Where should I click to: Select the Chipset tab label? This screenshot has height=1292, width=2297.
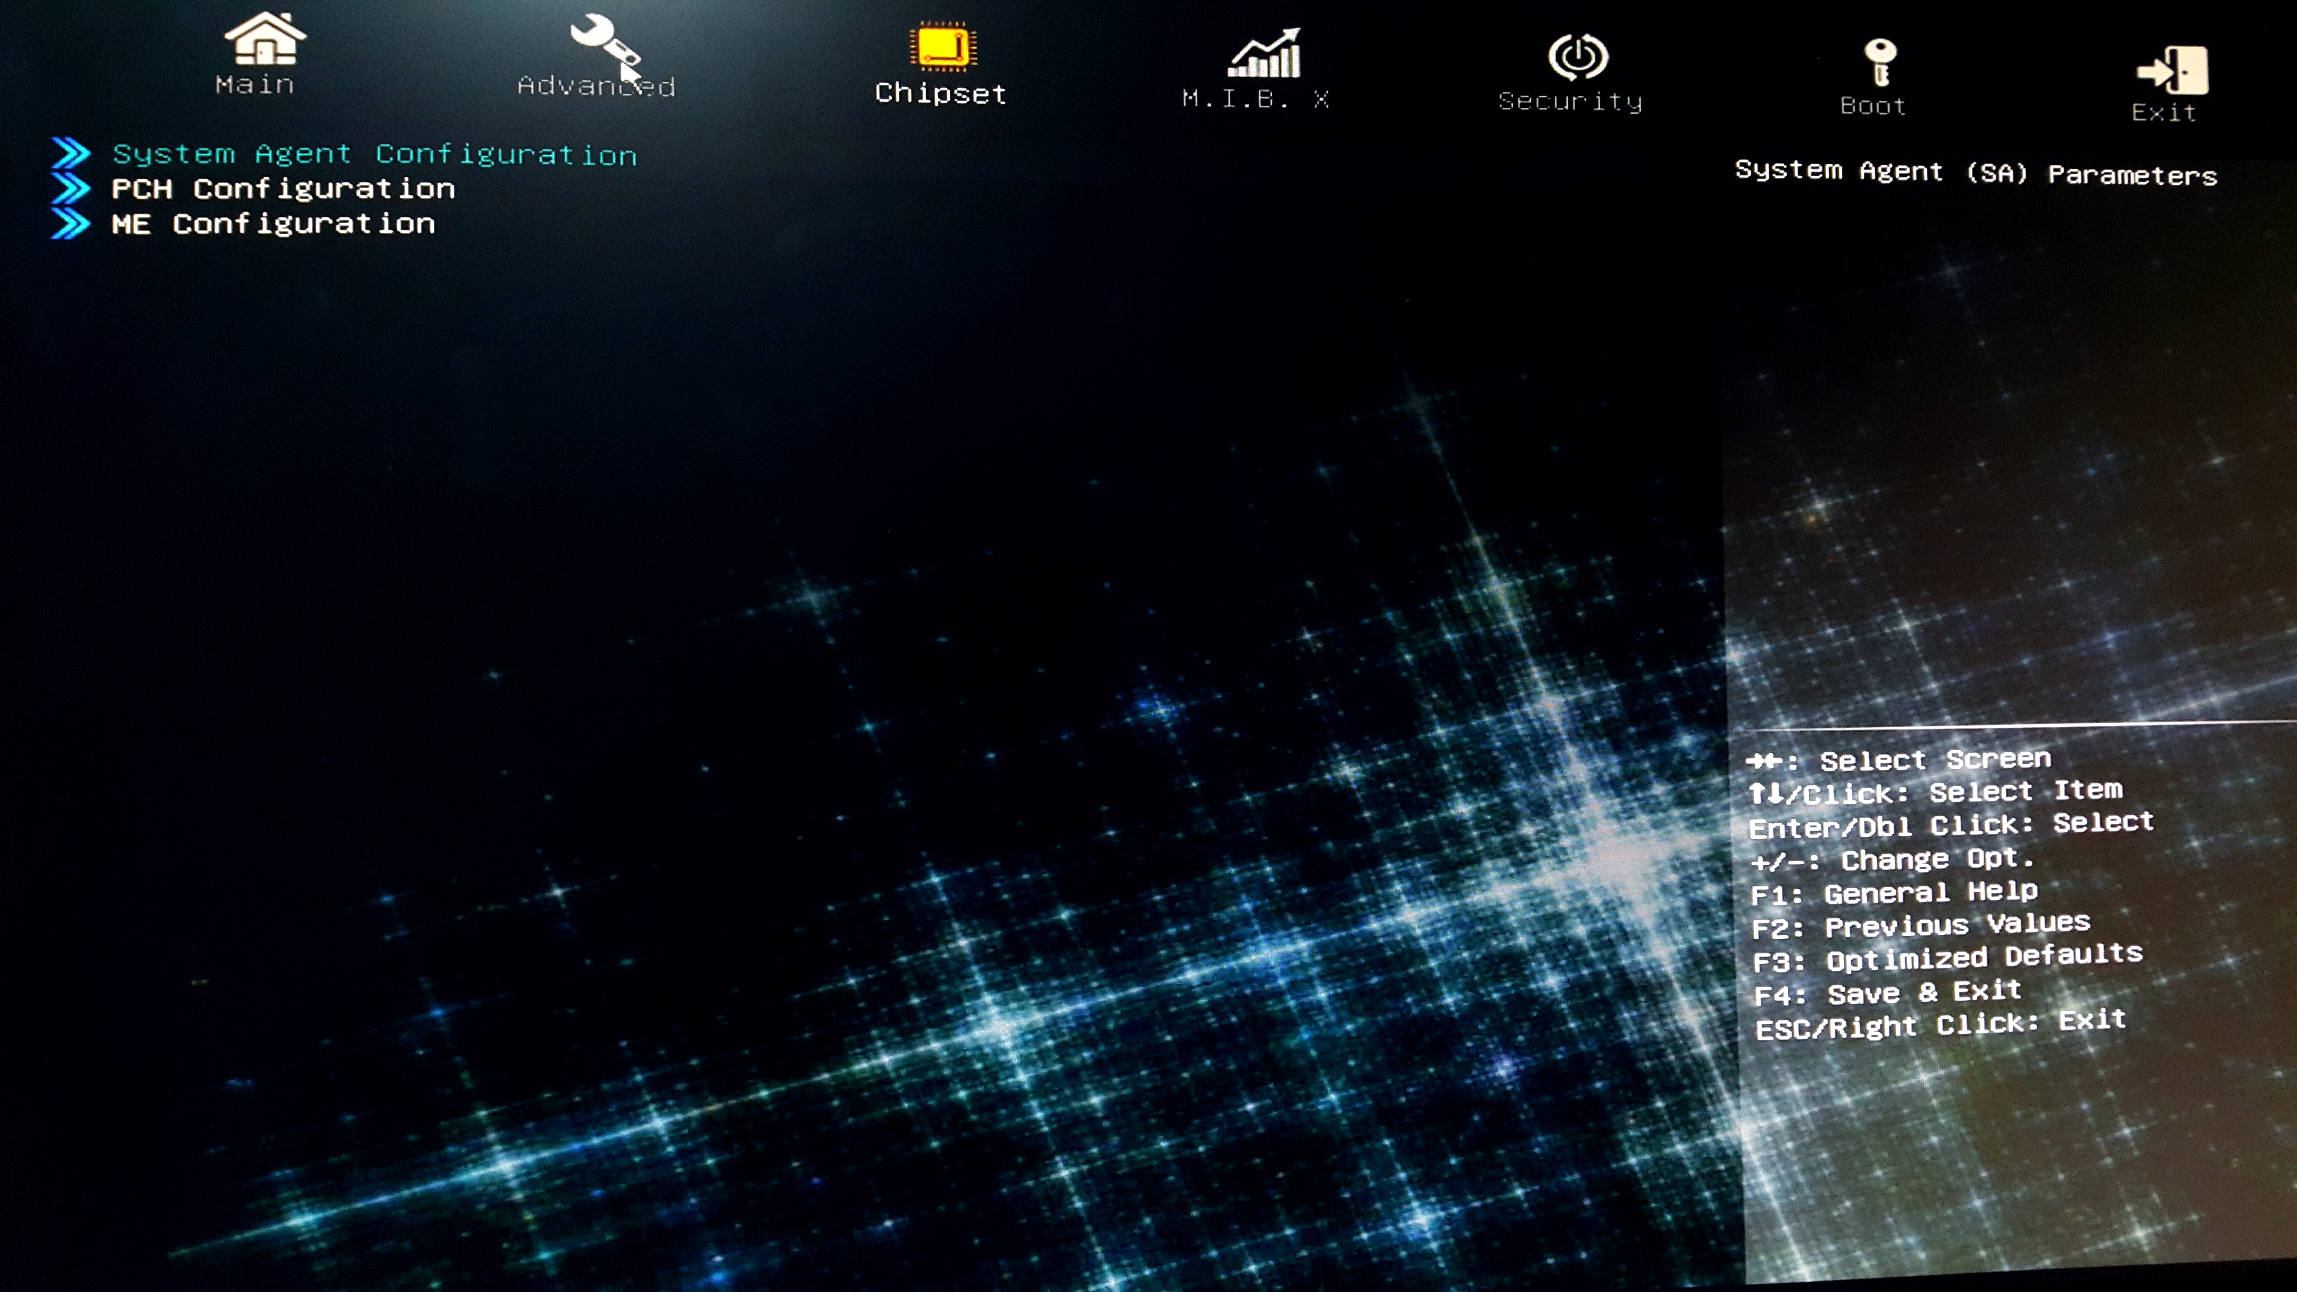coord(941,94)
